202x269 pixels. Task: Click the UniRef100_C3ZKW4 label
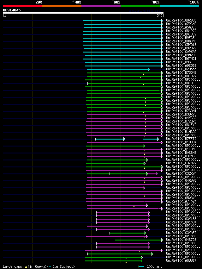[x=181, y=173]
